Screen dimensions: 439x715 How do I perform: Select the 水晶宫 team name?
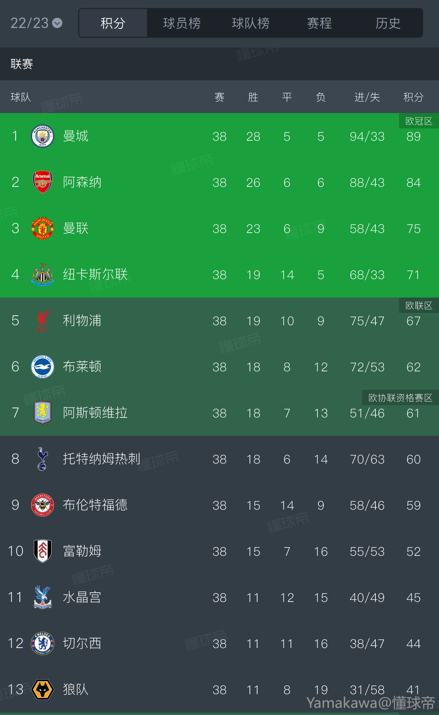[x=82, y=597]
